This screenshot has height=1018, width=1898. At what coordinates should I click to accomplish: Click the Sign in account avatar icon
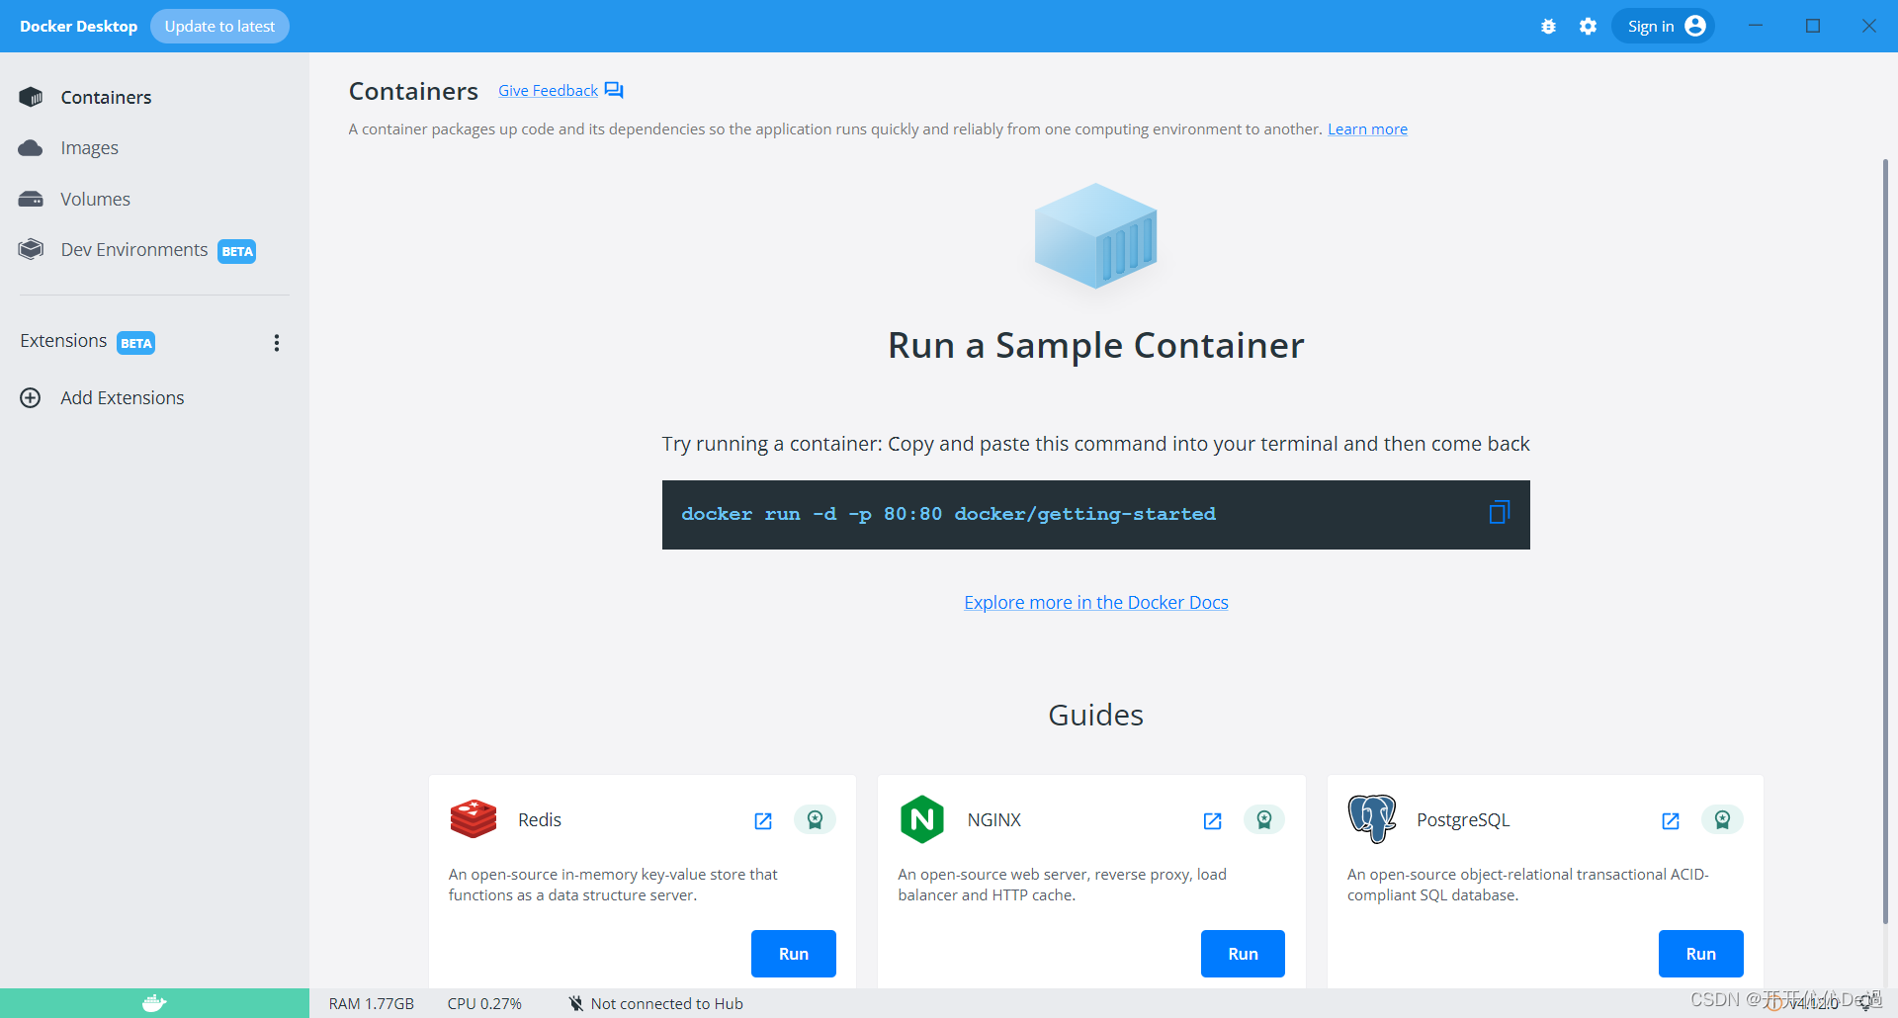coord(1695,26)
